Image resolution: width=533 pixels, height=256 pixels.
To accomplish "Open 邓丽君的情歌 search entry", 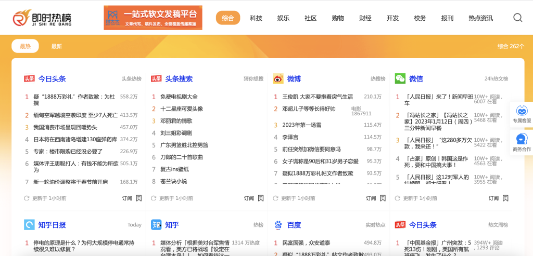I will (176, 121).
